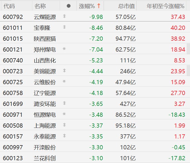Click the arrow marker icon beside 上海能源
The image size is (190, 163).
coord(64,125)
